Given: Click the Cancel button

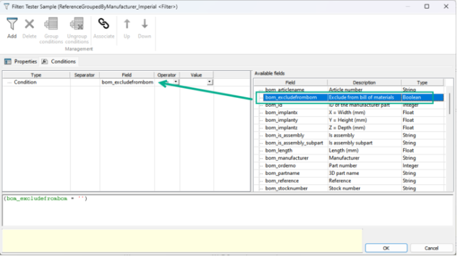Looking at the screenshot, I should (431, 248).
